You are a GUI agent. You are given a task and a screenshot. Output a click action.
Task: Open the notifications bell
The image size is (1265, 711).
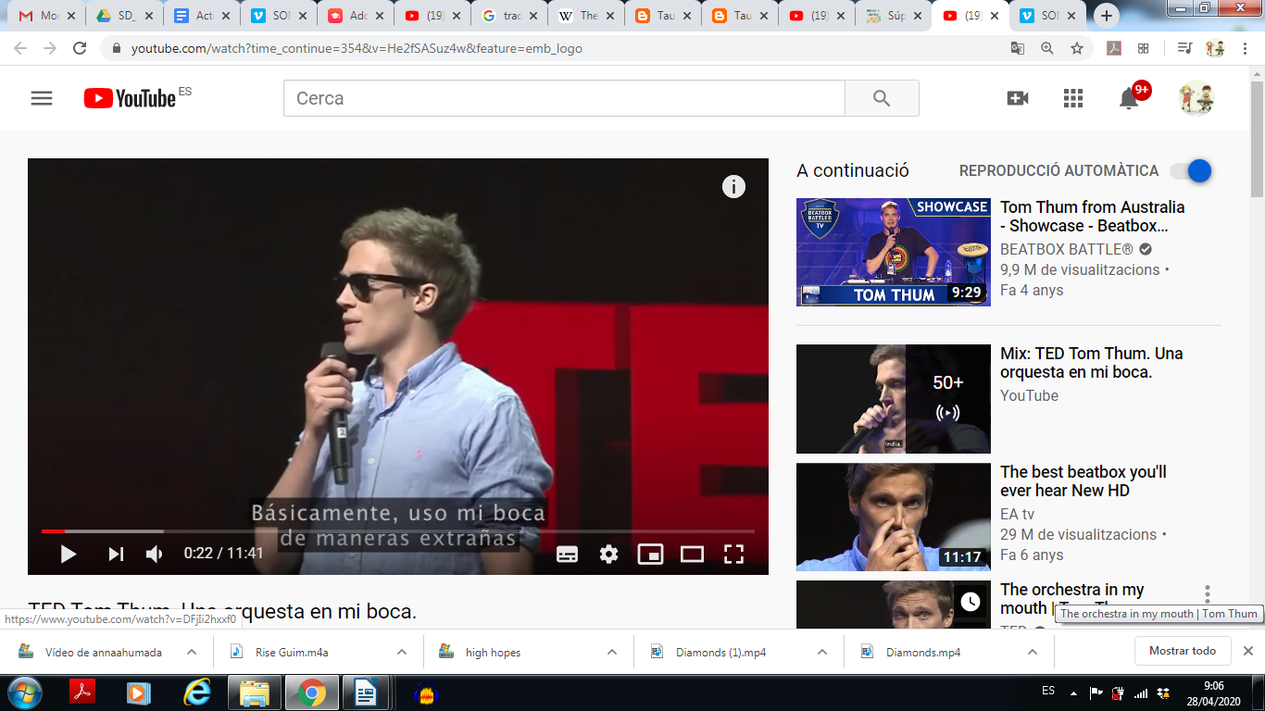click(x=1129, y=98)
